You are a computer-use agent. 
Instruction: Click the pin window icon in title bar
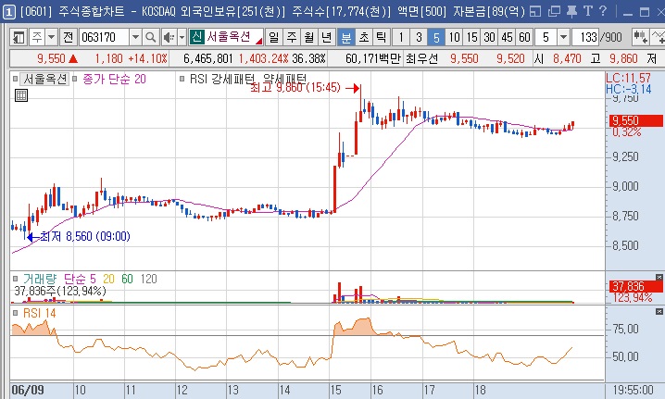tap(571, 11)
